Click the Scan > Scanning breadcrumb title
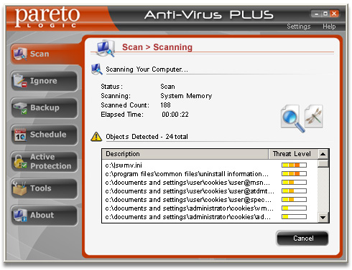Image resolution: width=352 pixels, height=270 pixels. tap(157, 47)
